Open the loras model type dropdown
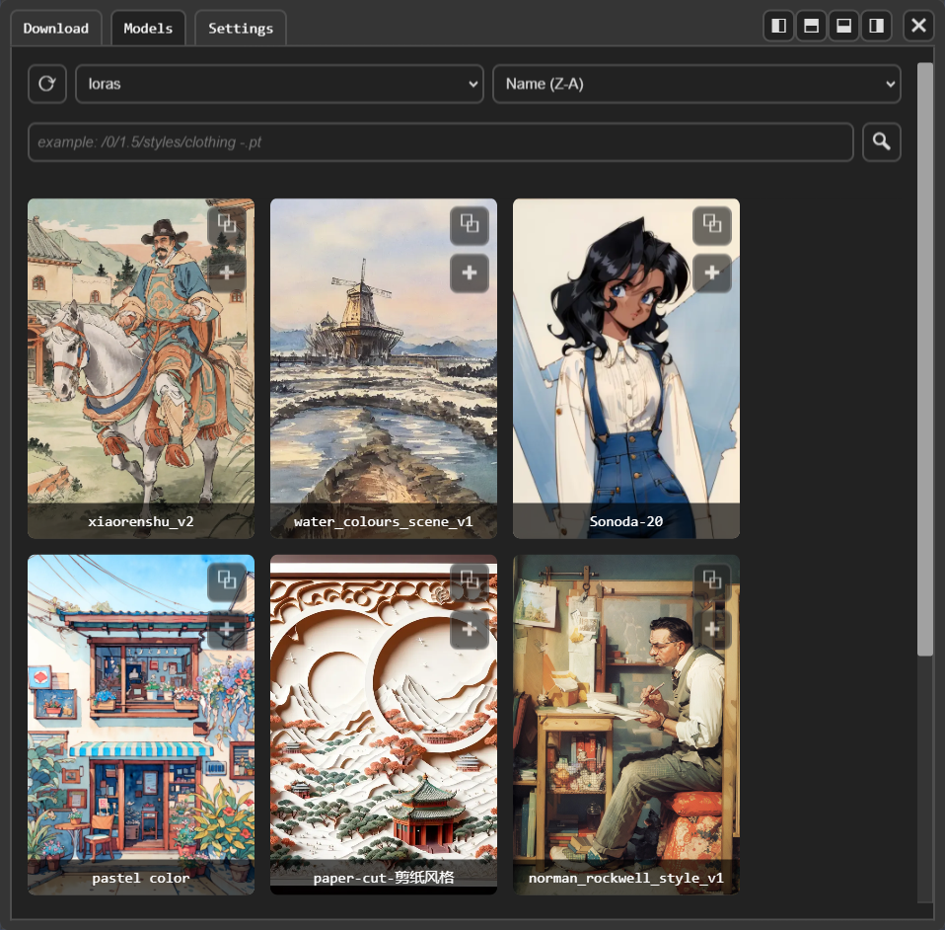This screenshot has height=930, width=945. [x=279, y=84]
